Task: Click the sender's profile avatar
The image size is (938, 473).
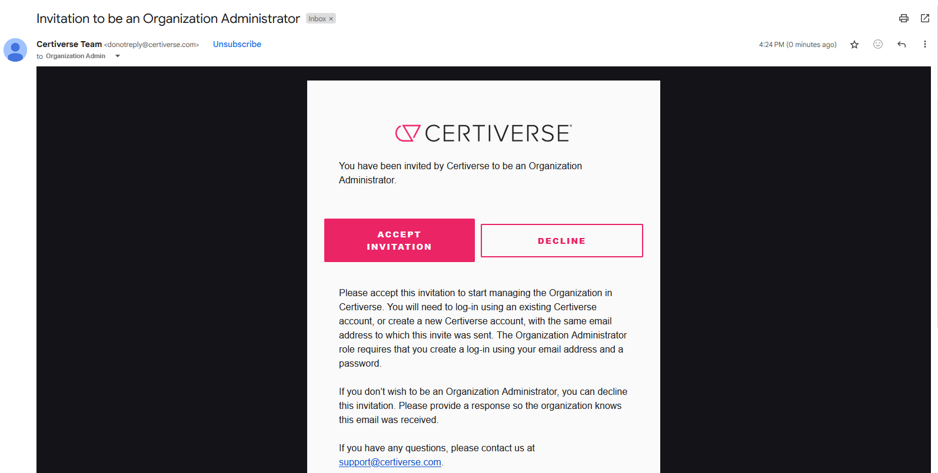Action: (x=15, y=50)
